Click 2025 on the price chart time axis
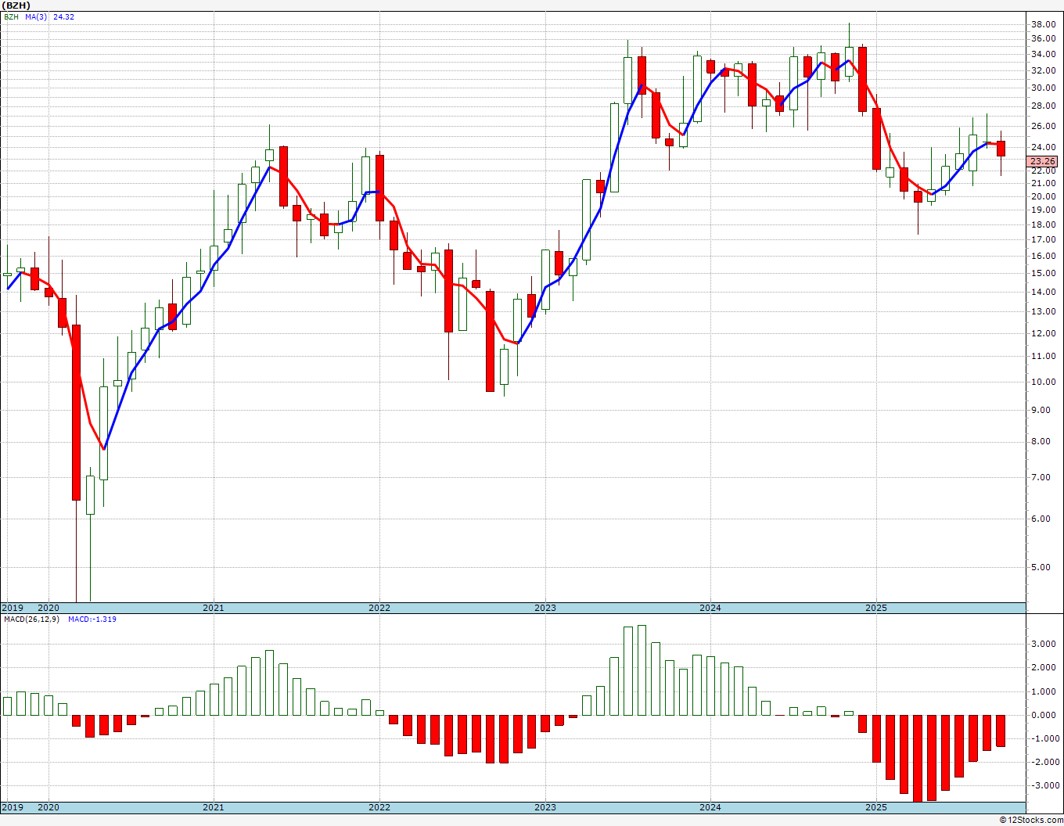The image size is (1064, 826). click(876, 608)
